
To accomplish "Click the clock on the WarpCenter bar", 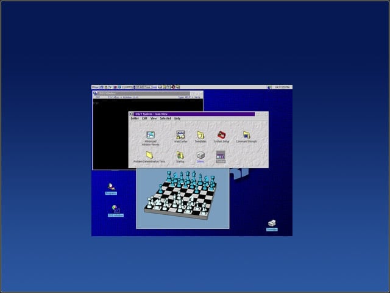I will click(x=282, y=87).
